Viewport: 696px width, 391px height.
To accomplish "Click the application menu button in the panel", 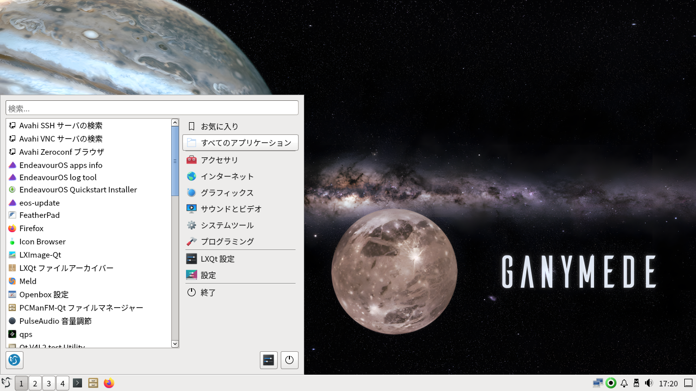I will coord(7,383).
